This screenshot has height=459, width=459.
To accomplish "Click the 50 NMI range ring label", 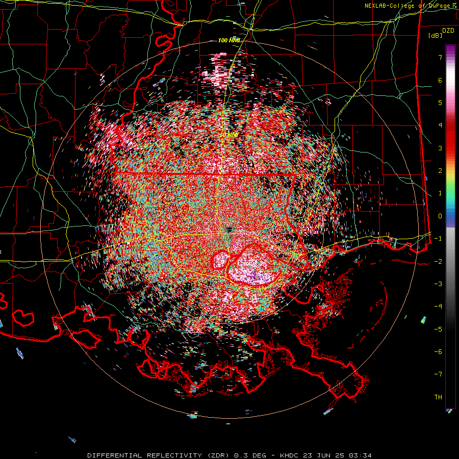I will (229, 135).
